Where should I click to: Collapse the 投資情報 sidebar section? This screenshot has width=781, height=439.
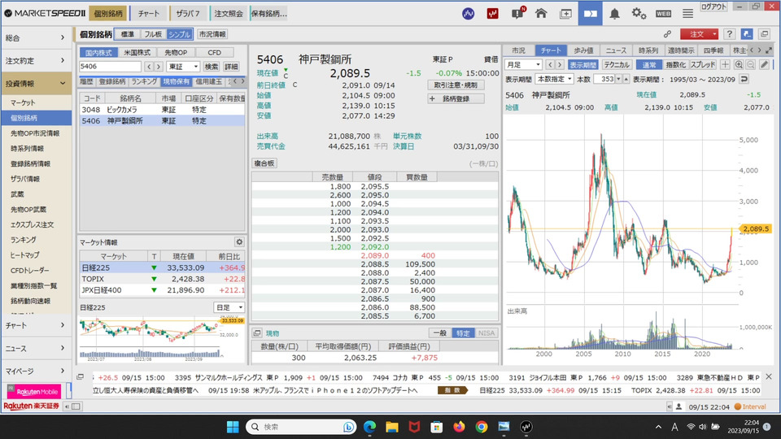coord(35,83)
